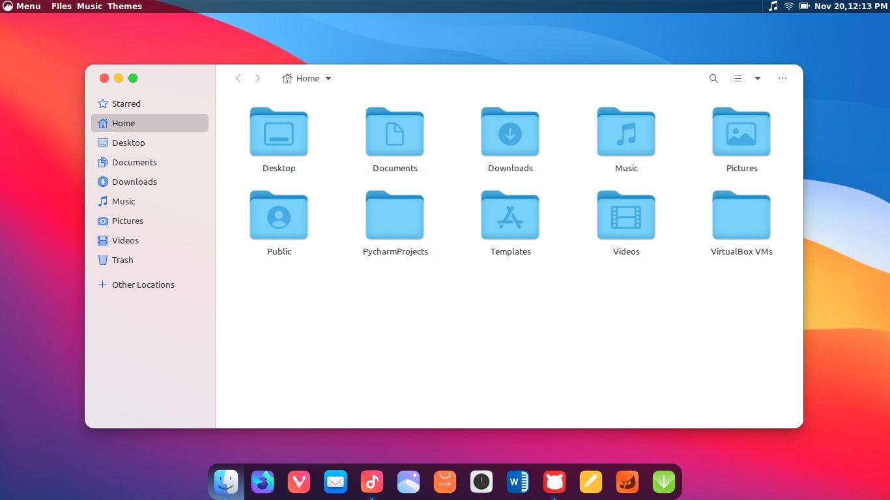Screen dimensions: 890x500
Task: Click the Wi-Fi icon in the top bar
Action: pyautogui.click(x=788, y=6)
